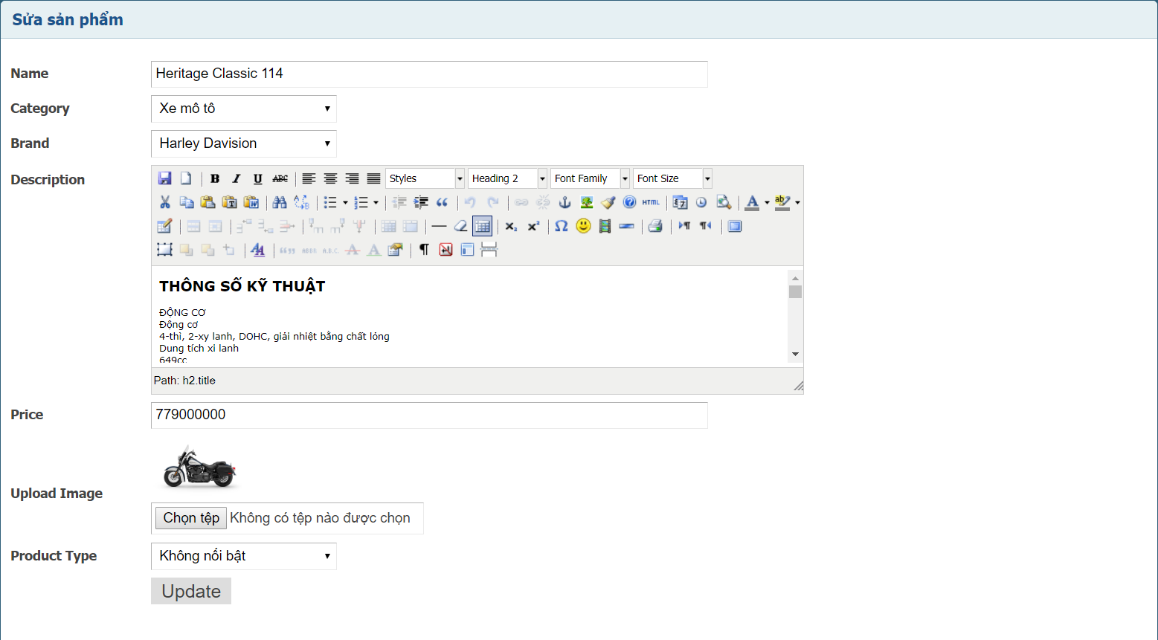Toggle bold formatting
The image size is (1158, 640).
pyautogui.click(x=215, y=178)
